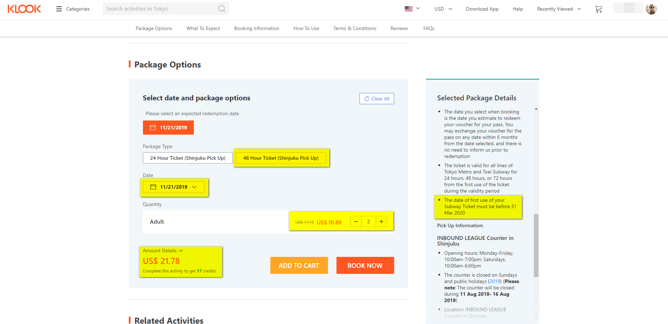Click the Selected Package Details scrollbar thumb

coord(536,245)
